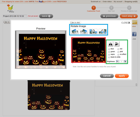Screen dimensions: 140x117
Task: Open the Bookmark us link
Action: 96,2
